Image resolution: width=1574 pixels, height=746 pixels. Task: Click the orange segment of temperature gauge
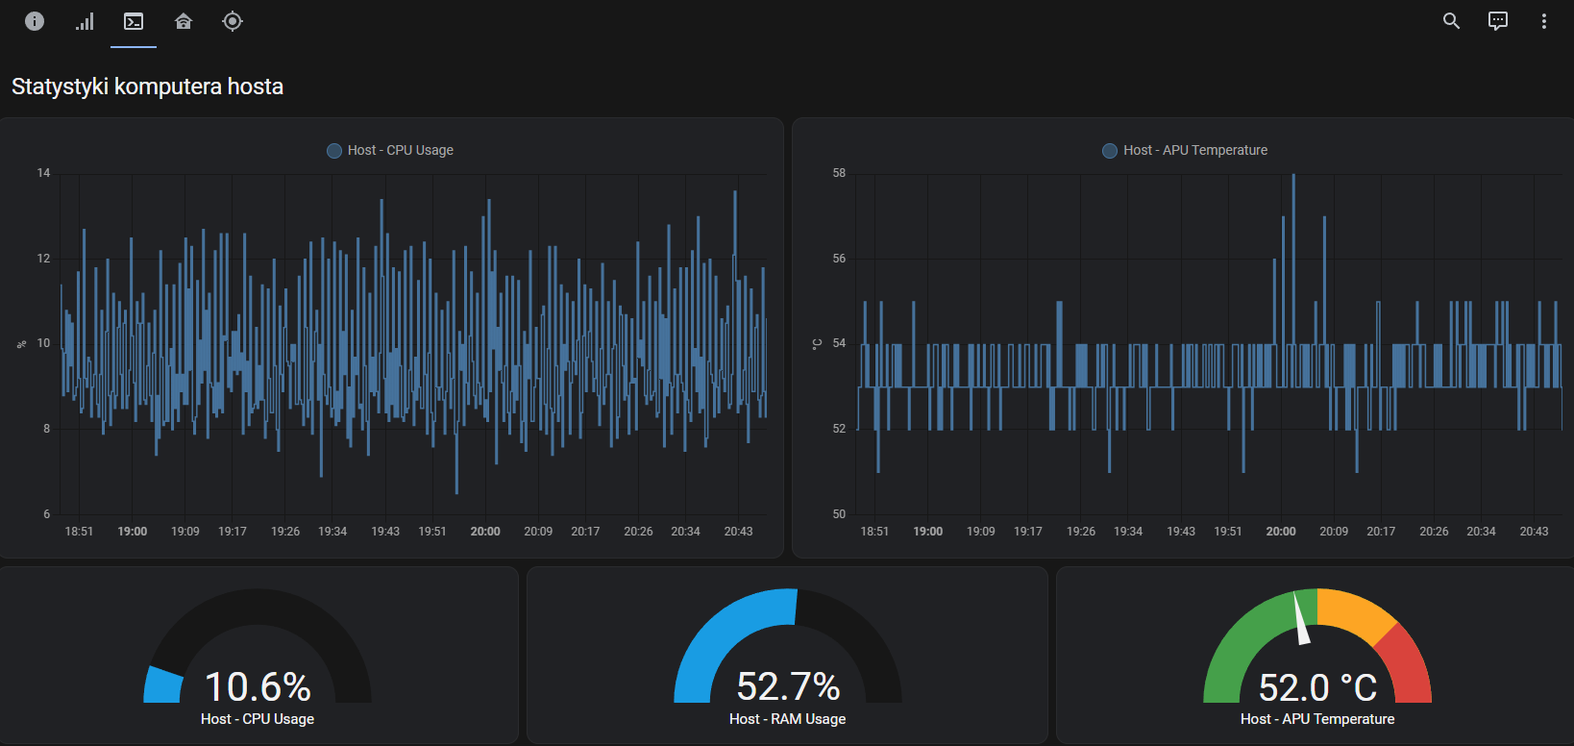1355,612
